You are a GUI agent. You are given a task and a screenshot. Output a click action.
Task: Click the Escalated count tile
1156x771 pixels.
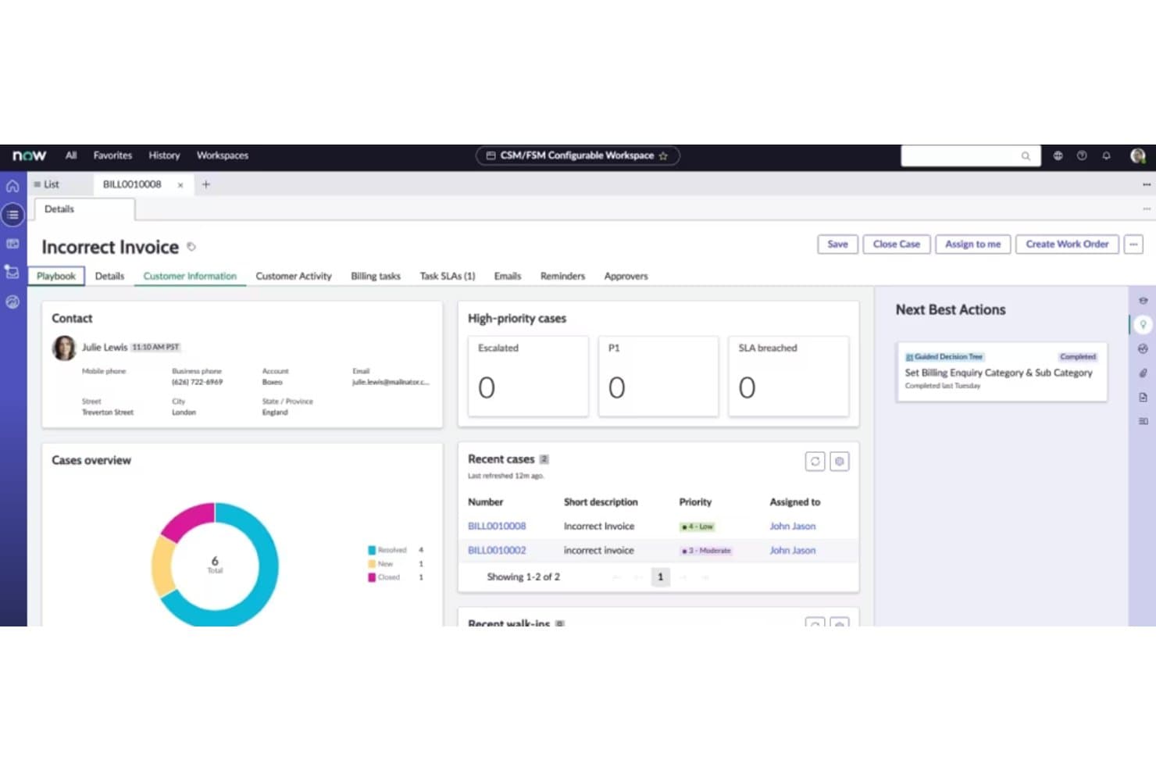click(528, 376)
